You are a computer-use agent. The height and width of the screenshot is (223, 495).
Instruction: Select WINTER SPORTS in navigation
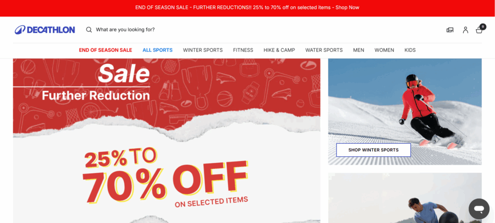(203, 50)
